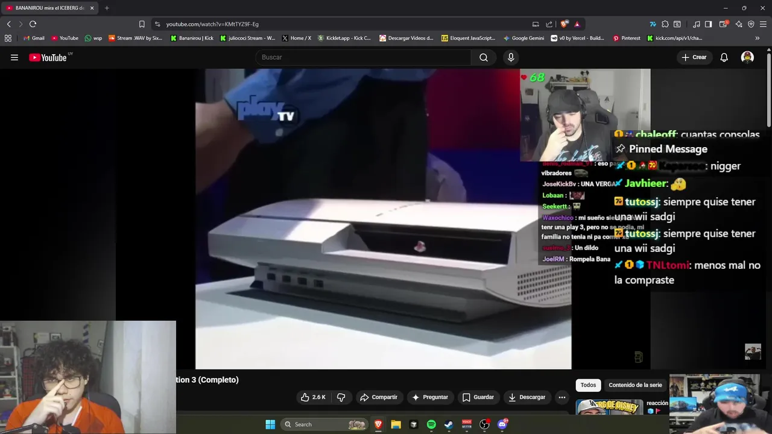772x434 pixels.
Task: Open the v0 by Vercel bookmark
Action: tap(578, 38)
